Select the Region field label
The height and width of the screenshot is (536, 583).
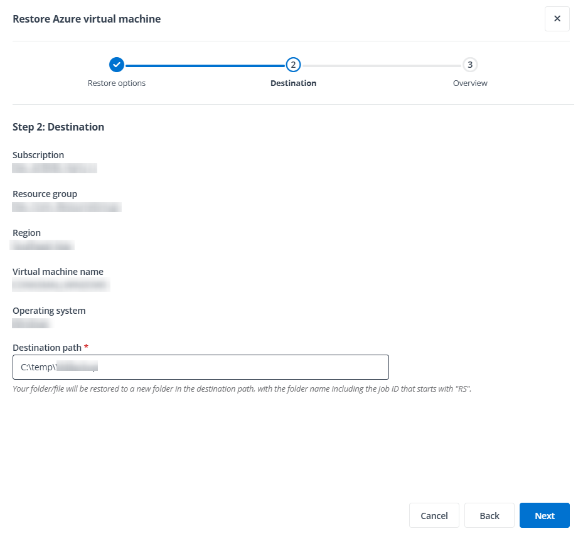pyautogui.click(x=26, y=233)
